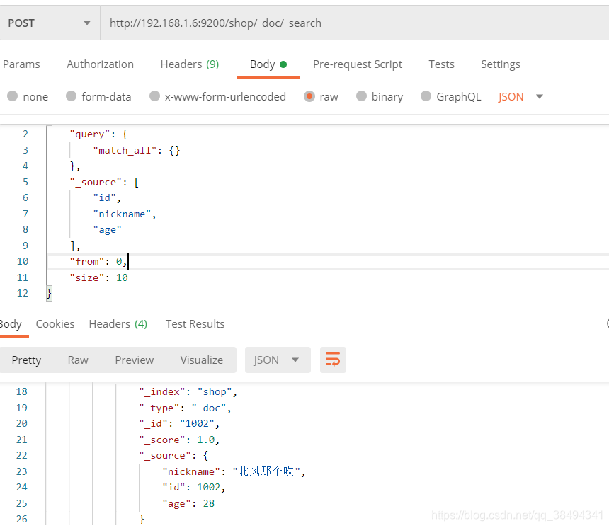This screenshot has height=528, width=609.
Task: Click the wrap lines icon in response toolbar
Action: 333,360
